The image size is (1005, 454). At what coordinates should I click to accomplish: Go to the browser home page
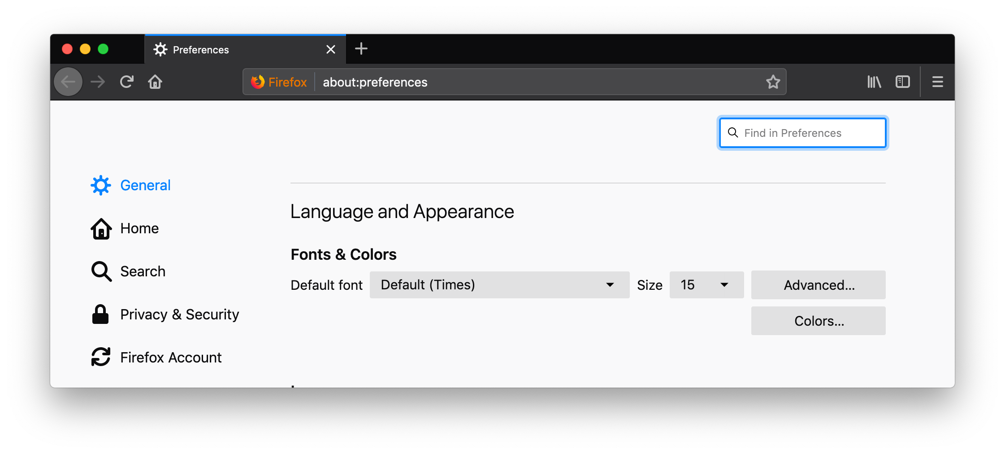155,82
